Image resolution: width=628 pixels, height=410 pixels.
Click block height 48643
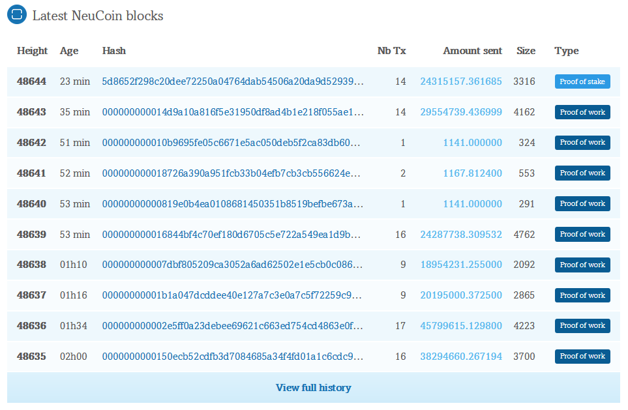pyautogui.click(x=32, y=112)
